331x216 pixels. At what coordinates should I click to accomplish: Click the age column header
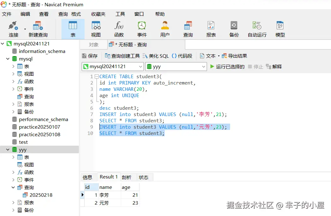tap(130, 187)
